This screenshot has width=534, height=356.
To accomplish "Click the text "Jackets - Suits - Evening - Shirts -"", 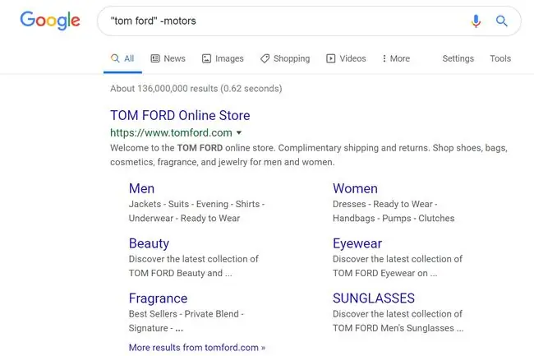I will tap(197, 204).
